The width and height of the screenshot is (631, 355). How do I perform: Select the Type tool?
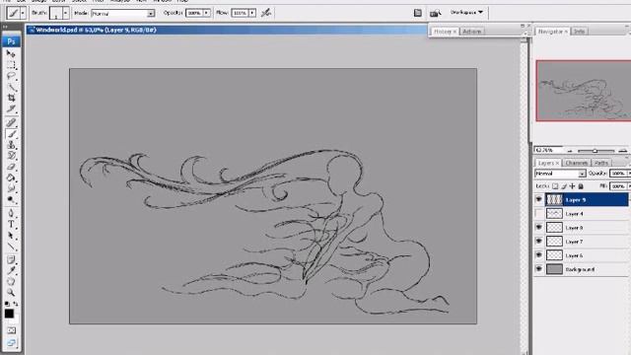[x=11, y=225]
